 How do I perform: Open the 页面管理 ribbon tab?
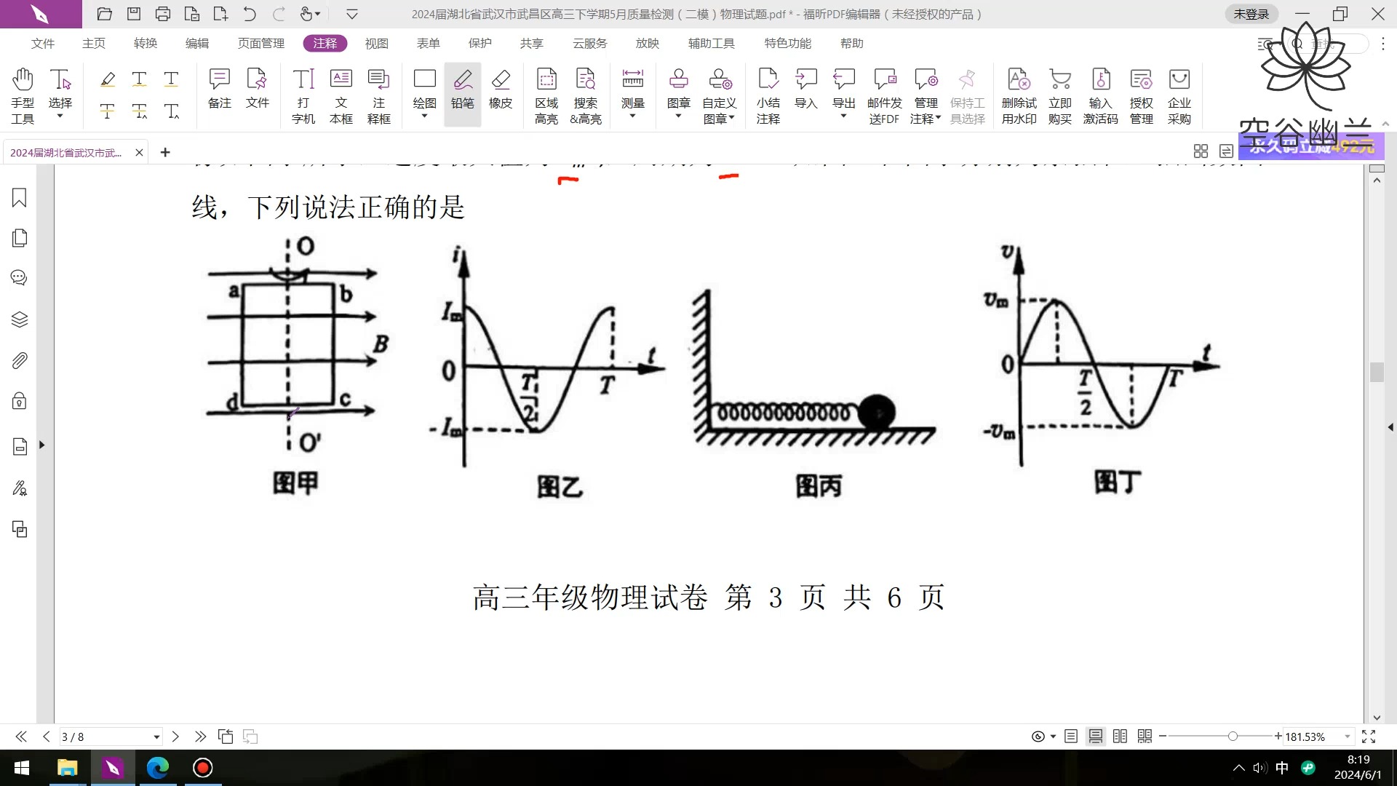pos(260,43)
